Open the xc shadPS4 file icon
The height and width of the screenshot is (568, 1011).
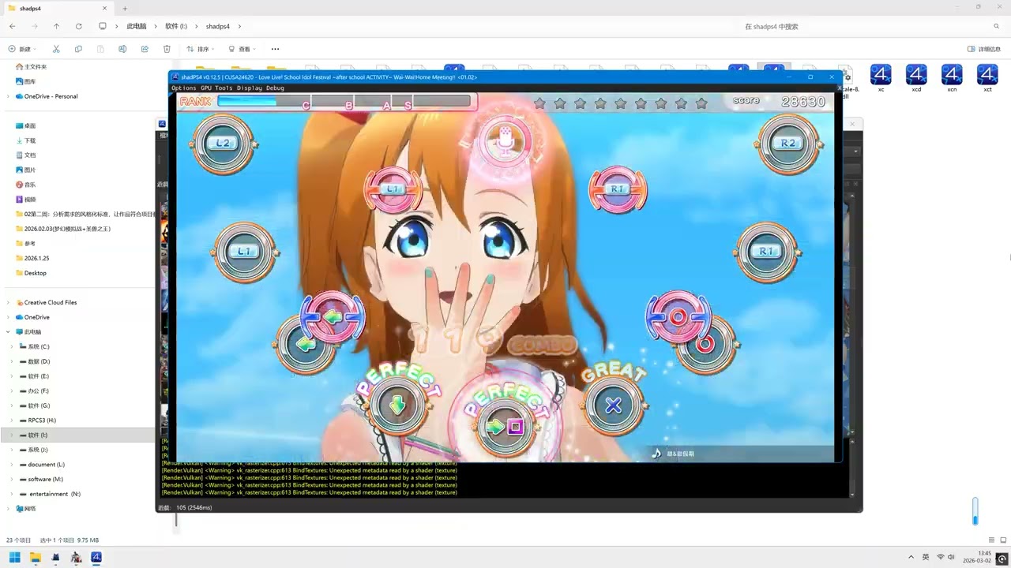[881, 77]
